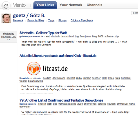Go to the Channels tab
The image size is (138, 115).
(94, 5)
